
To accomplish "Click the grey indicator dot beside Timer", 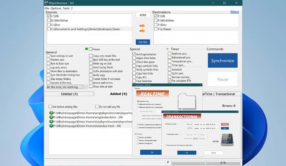I will coord(167,49).
